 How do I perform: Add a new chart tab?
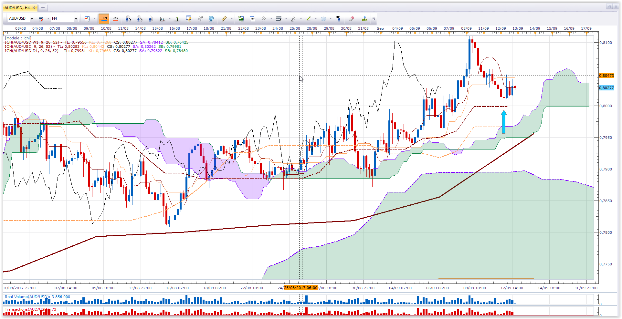tap(43, 8)
